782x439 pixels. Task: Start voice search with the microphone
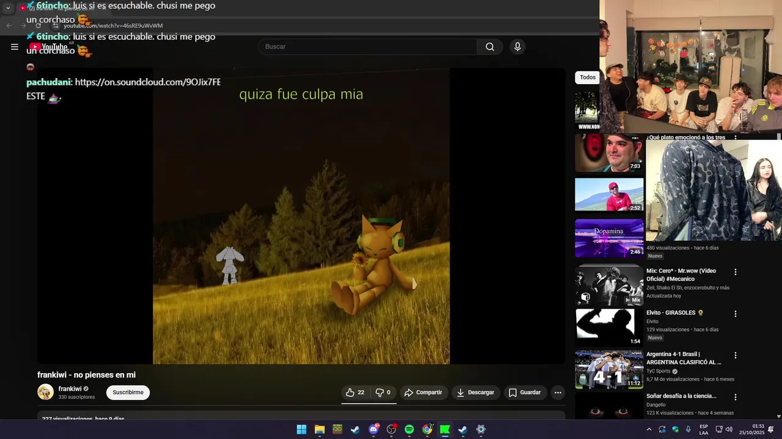517,47
